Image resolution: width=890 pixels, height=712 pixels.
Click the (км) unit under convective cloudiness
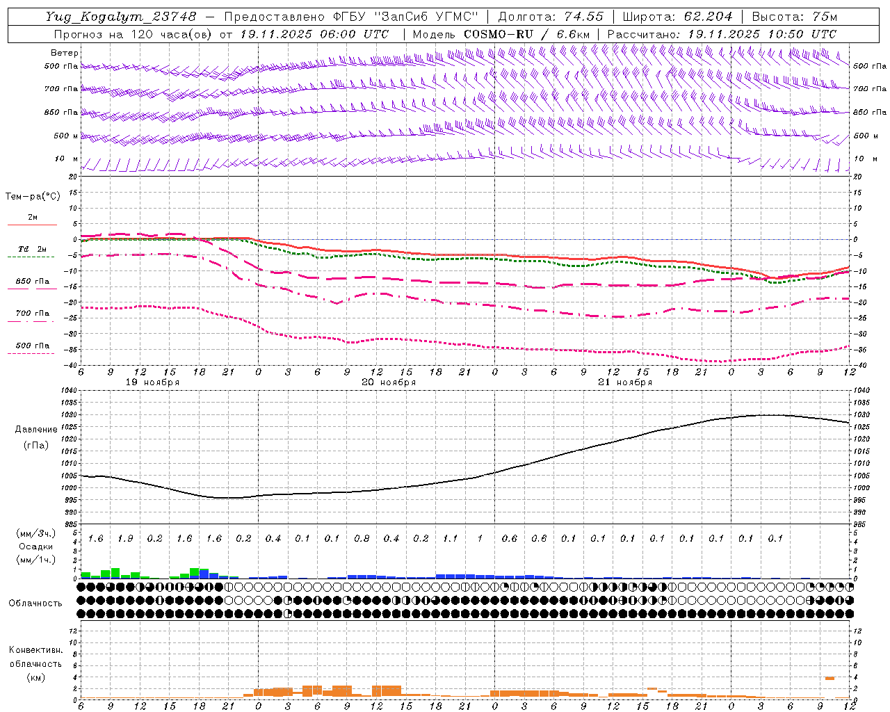(x=35, y=677)
